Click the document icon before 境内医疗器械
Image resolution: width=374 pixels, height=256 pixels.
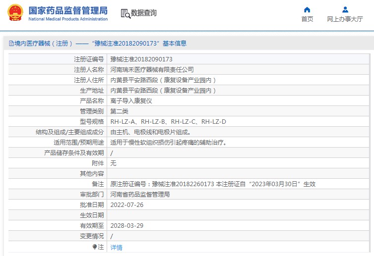(11, 44)
